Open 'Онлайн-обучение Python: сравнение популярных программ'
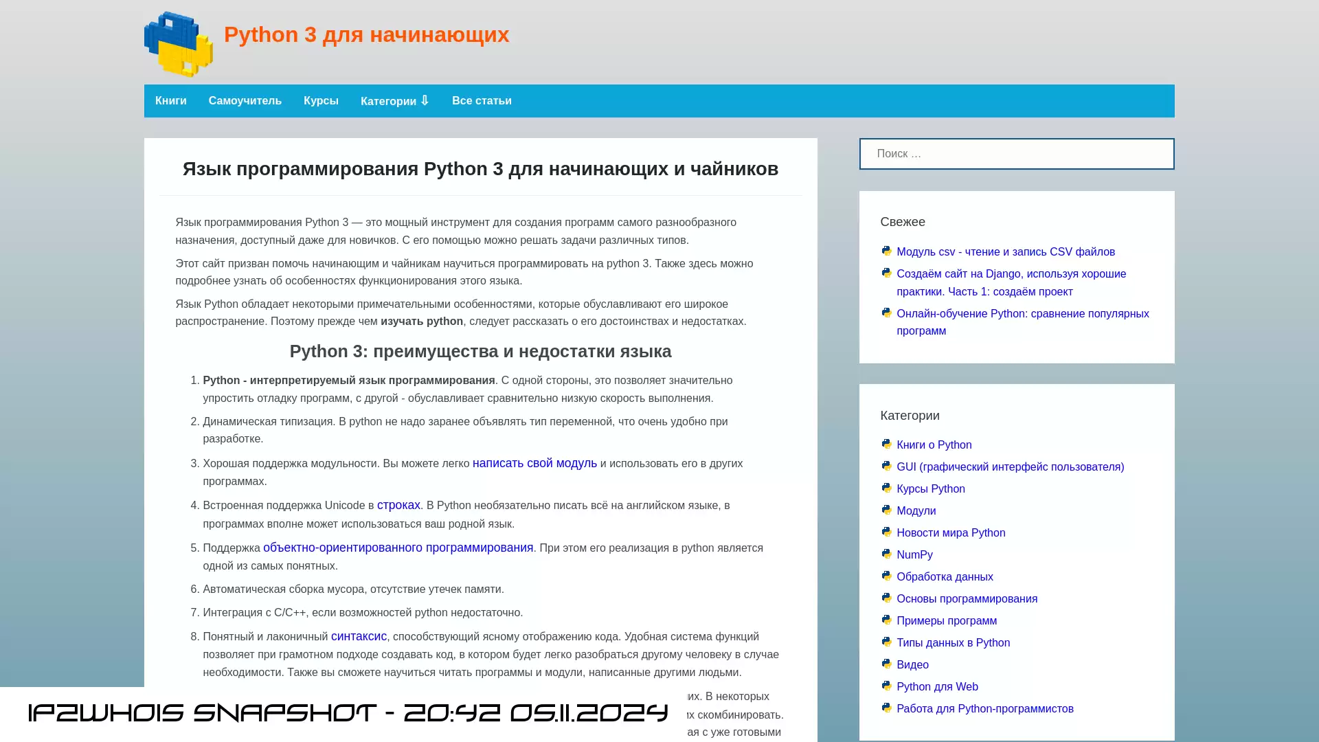 (1023, 322)
